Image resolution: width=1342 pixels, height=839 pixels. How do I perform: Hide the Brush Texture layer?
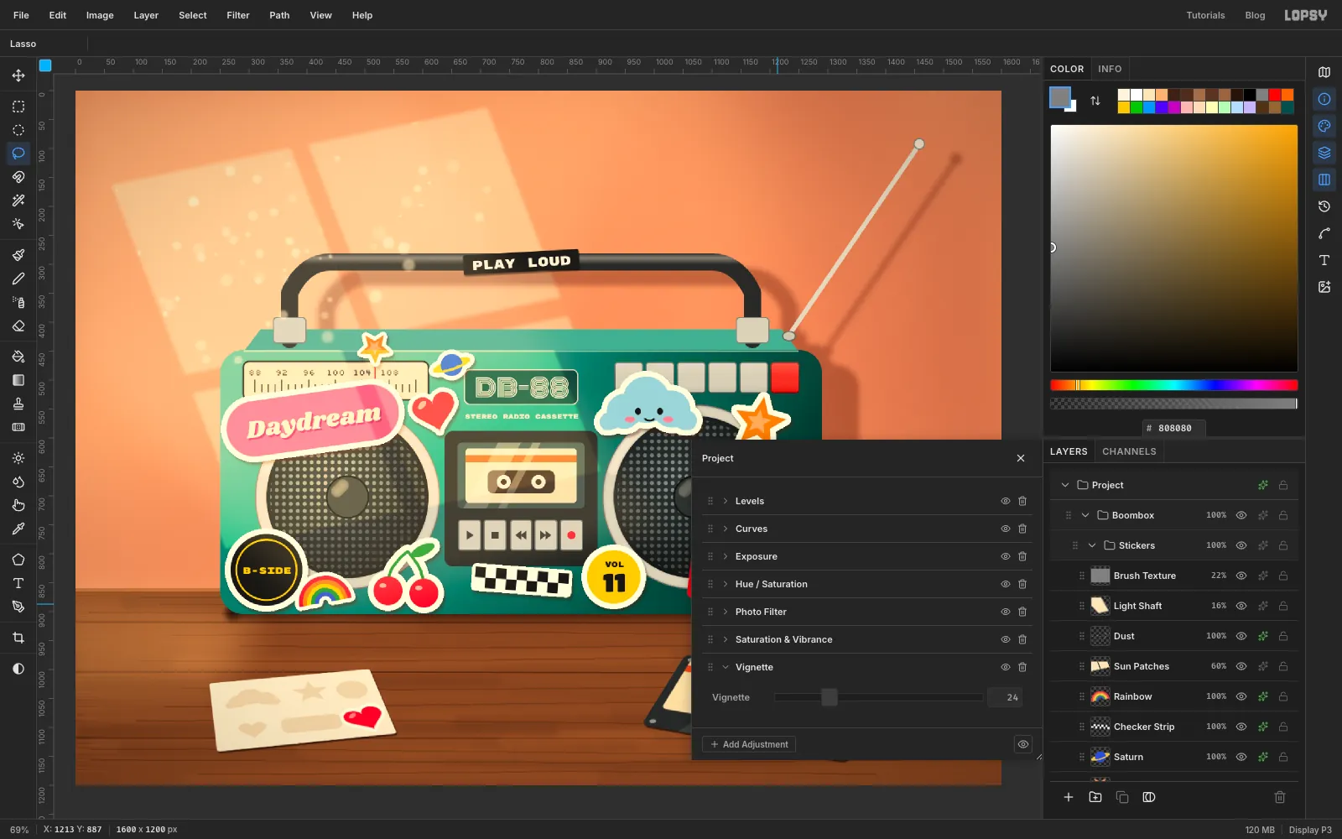pyautogui.click(x=1241, y=576)
